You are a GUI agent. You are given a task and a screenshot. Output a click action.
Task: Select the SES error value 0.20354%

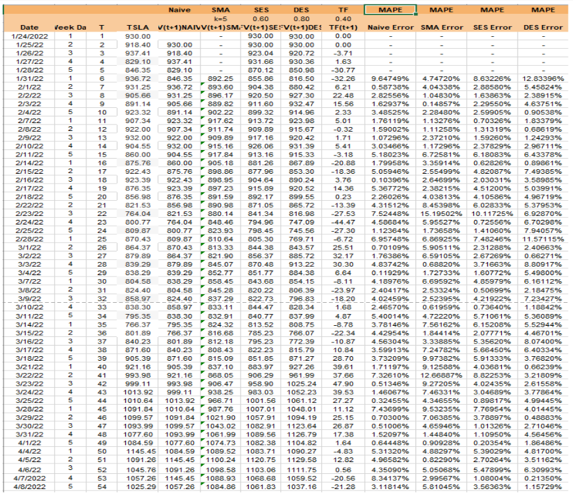coord(493,443)
